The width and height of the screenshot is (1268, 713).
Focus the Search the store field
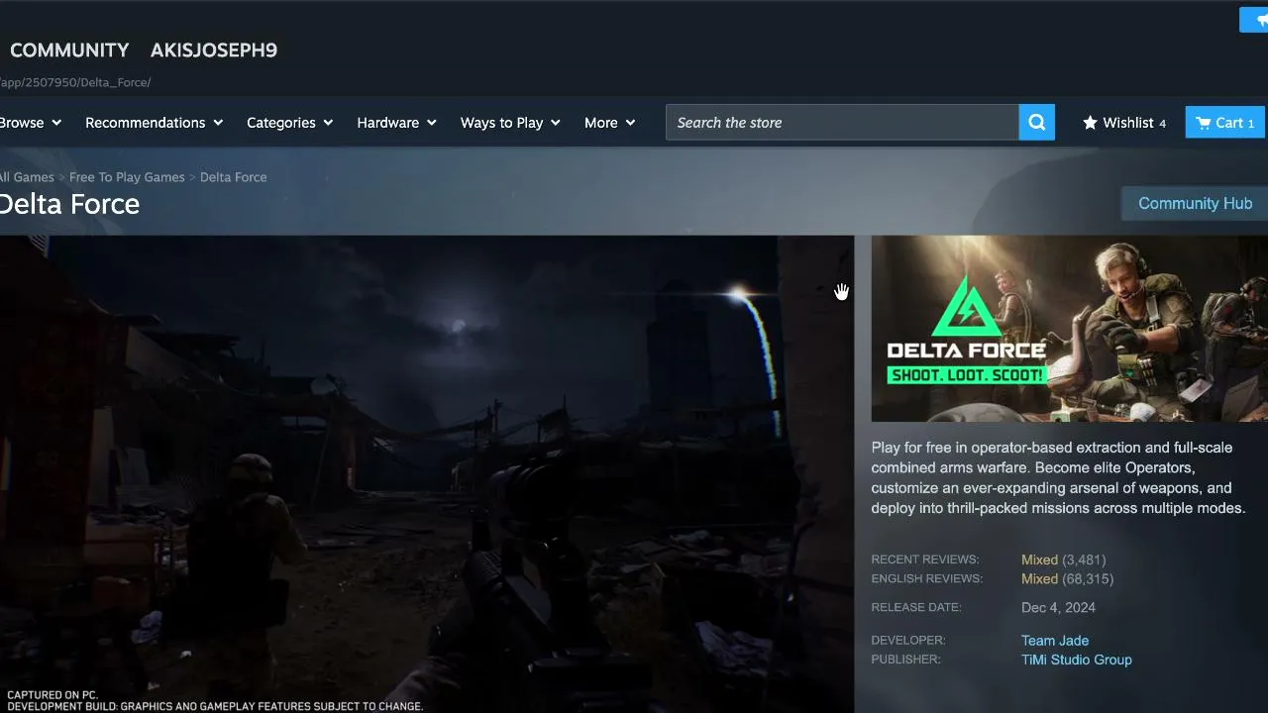pyautogui.click(x=842, y=123)
